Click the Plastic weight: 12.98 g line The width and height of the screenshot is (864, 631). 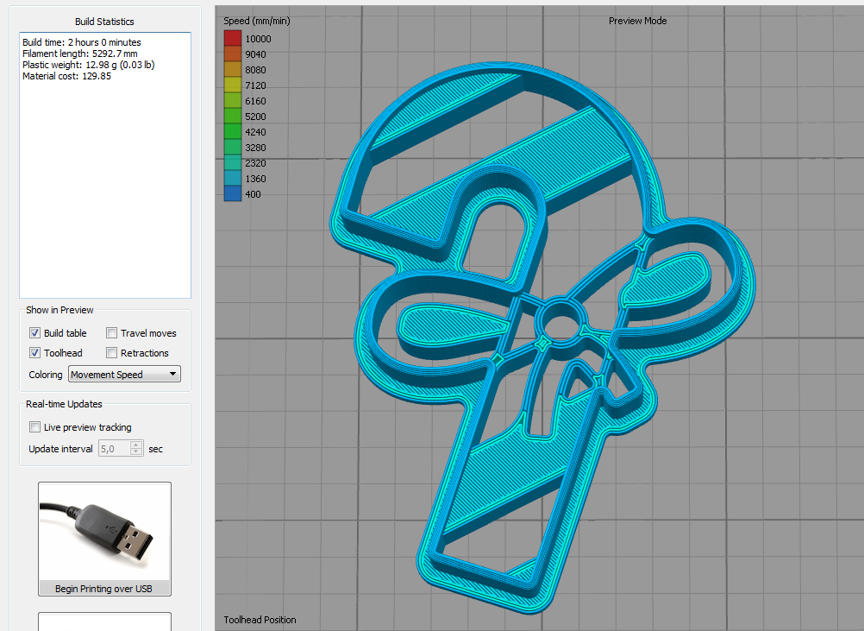89,65
